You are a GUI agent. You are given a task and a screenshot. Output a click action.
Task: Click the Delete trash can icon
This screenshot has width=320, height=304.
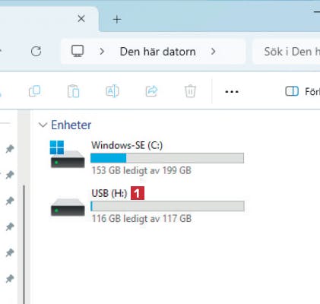190,91
